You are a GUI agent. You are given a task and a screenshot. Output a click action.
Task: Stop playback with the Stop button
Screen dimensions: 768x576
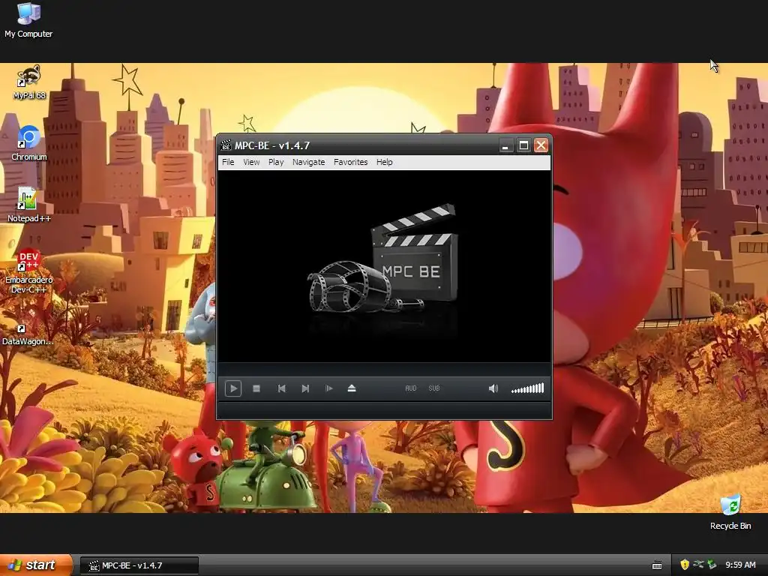(256, 388)
